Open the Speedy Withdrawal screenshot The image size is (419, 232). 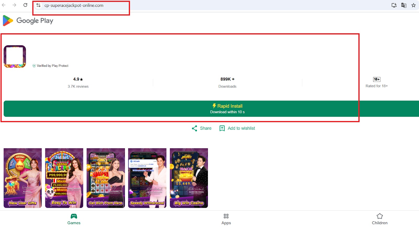(147, 178)
